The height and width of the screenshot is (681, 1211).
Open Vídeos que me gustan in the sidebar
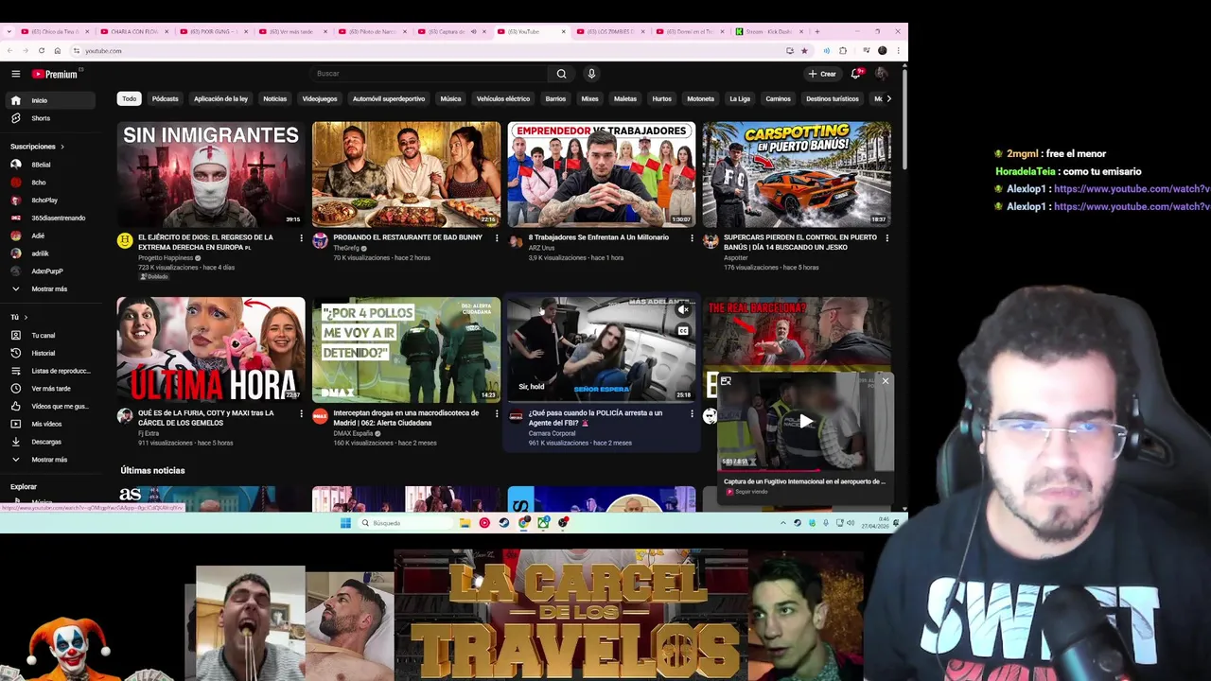click(48, 406)
